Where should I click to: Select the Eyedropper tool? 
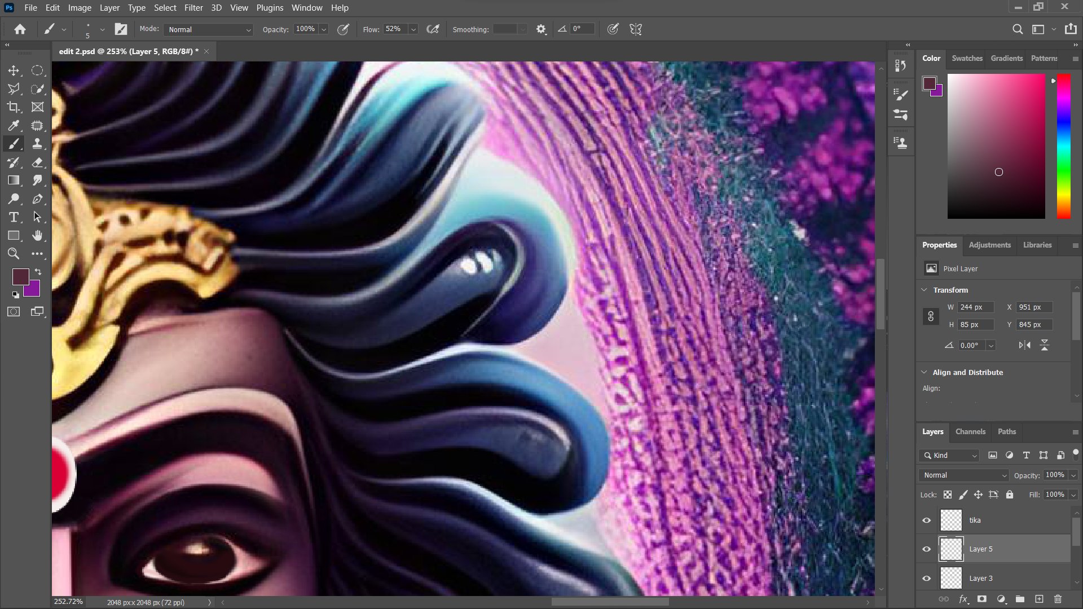coord(14,125)
